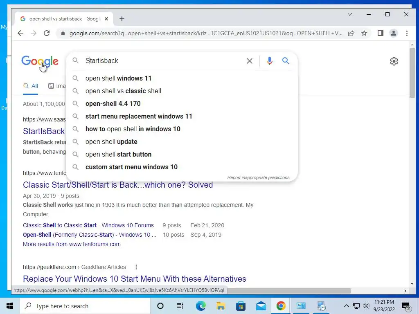
Task: View site security lock info
Action: tap(63, 33)
